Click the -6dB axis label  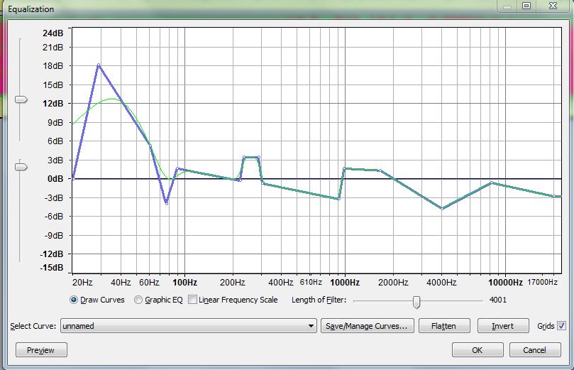point(54,216)
